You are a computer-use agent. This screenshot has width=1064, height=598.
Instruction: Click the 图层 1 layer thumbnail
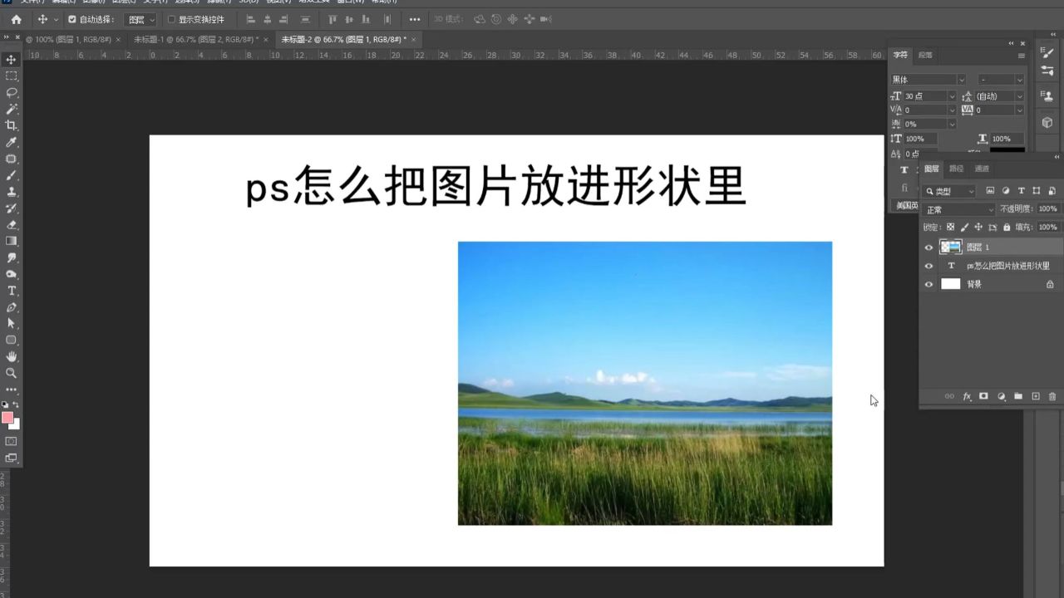point(950,247)
